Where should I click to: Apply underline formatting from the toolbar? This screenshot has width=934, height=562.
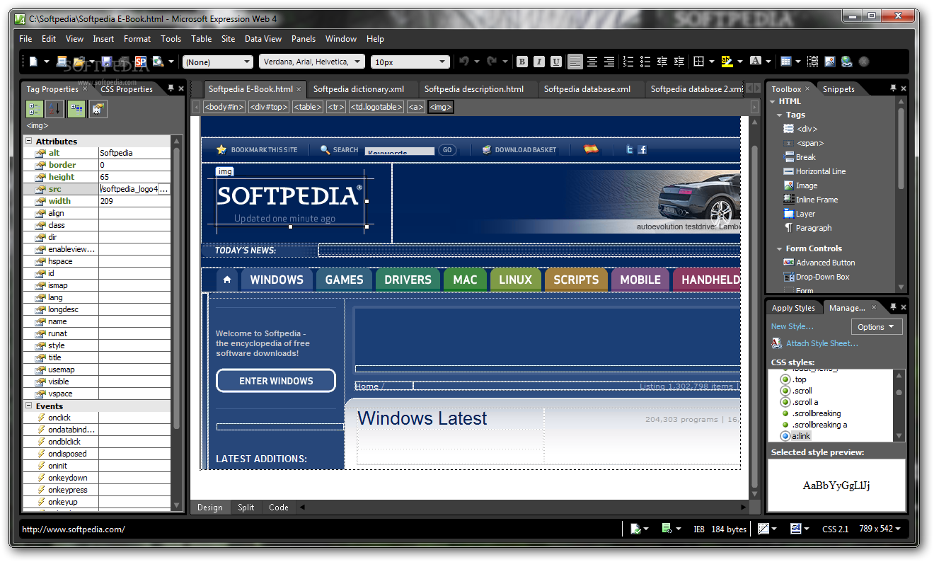pos(556,62)
